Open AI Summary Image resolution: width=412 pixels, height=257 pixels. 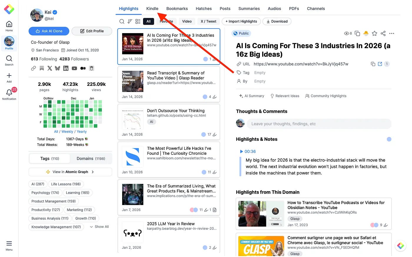point(252,96)
